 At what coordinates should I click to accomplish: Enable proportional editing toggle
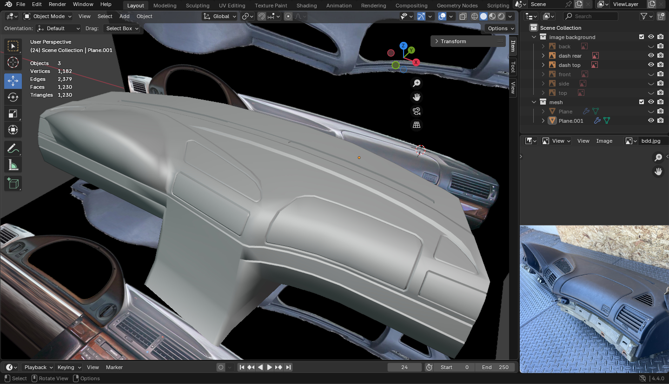coord(288,16)
